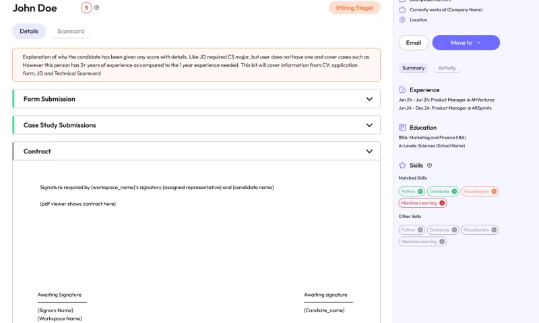
Task: Open Skills help question mark icon
Action: point(429,165)
